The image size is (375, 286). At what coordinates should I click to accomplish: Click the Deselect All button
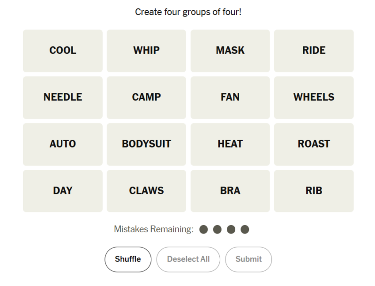pyautogui.click(x=188, y=259)
